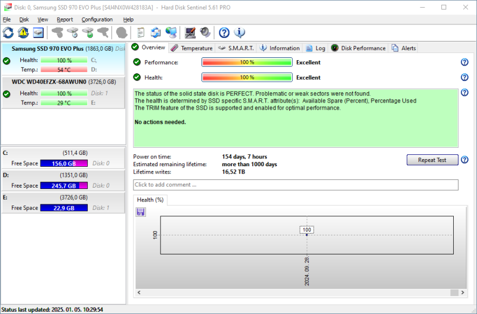Click the main Health 100 % gradient bar
This screenshot has height=314, width=477.
point(247,77)
